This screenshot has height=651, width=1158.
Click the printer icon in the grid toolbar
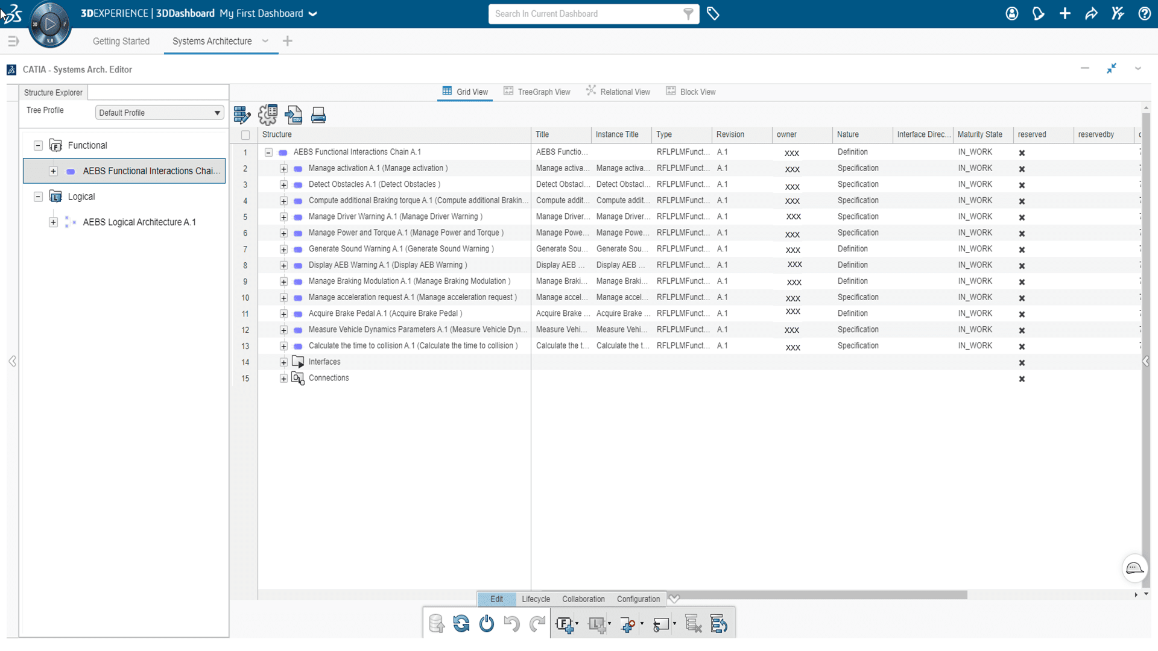(318, 115)
